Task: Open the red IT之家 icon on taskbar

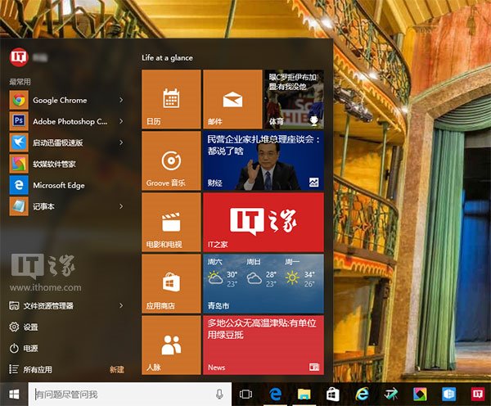Action: pos(478,394)
